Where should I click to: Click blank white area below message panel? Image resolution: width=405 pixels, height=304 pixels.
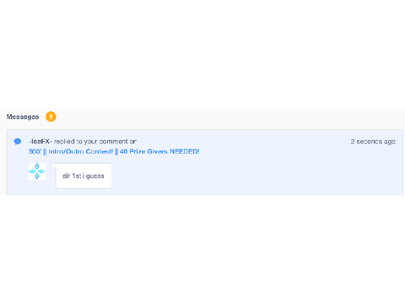(202, 247)
